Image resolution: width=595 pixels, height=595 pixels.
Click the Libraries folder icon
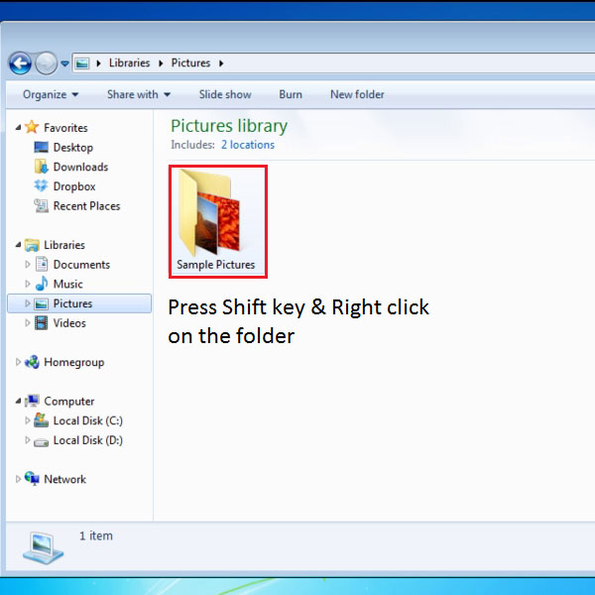coord(32,245)
